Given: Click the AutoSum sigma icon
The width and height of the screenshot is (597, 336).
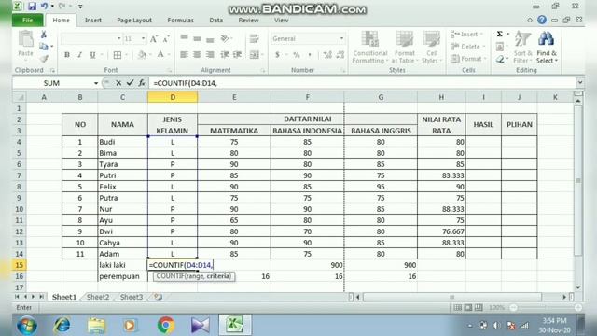Looking at the screenshot, I should click(x=500, y=35).
